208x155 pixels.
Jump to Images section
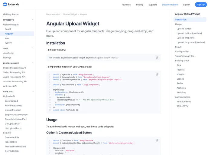(180, 74)
